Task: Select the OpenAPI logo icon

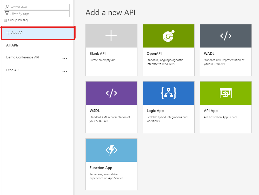Action: pos(168,36)
